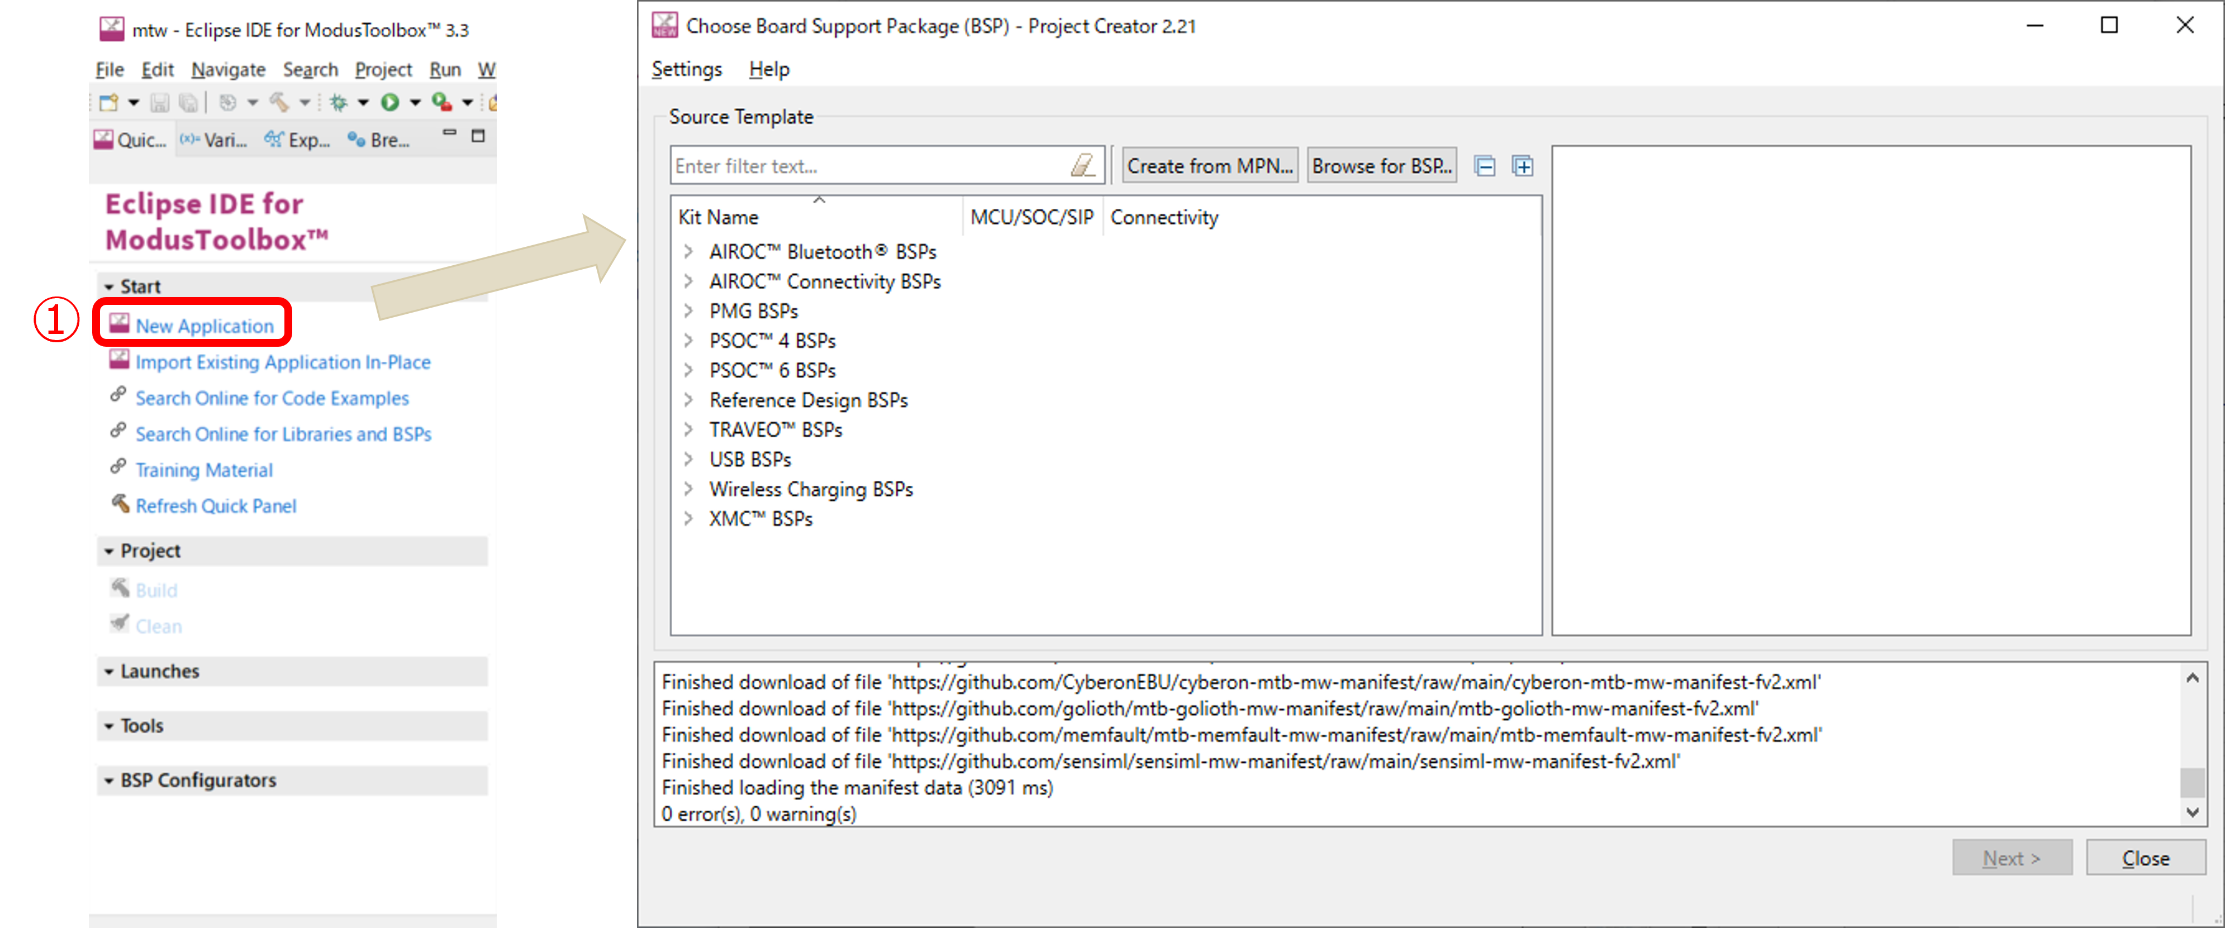This screenshot has width=2225, height=928.
Task: Expand AIROC Bluetooth BSPs node
Action: pos(688,251)
